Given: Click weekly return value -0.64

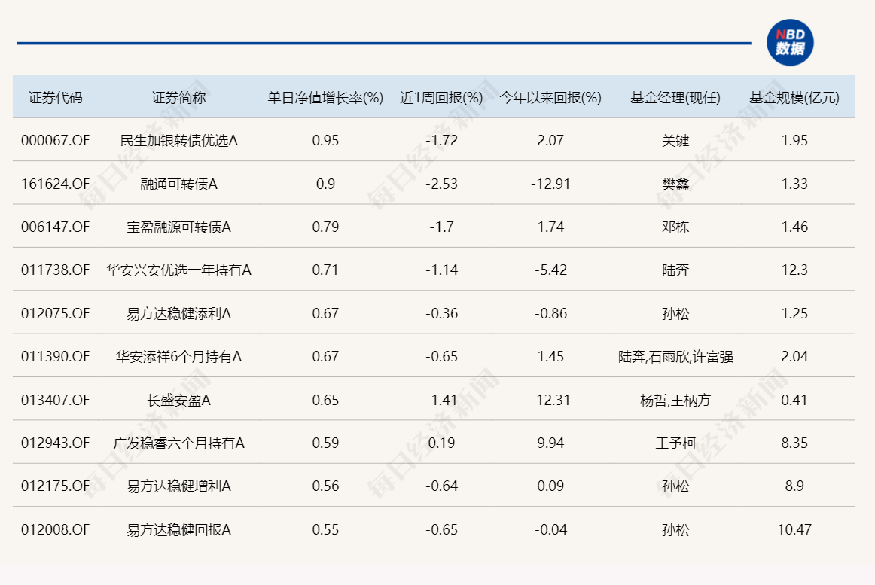Looking at the screenshot, I should tap(441, 486).
